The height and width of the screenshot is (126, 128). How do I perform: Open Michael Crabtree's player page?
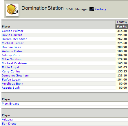coord(14,63)
